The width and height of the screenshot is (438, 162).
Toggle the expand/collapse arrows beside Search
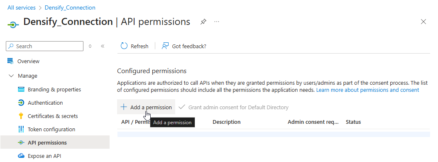coord(90,46)
